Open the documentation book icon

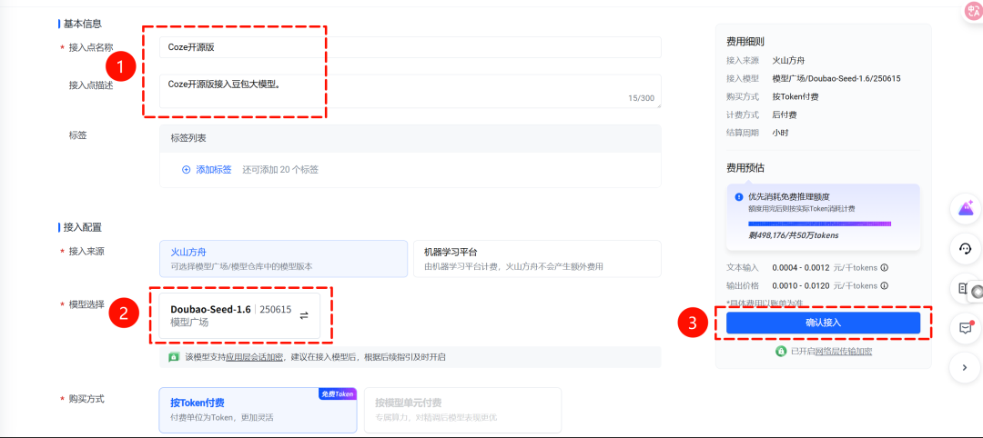[x=964, y=288]
